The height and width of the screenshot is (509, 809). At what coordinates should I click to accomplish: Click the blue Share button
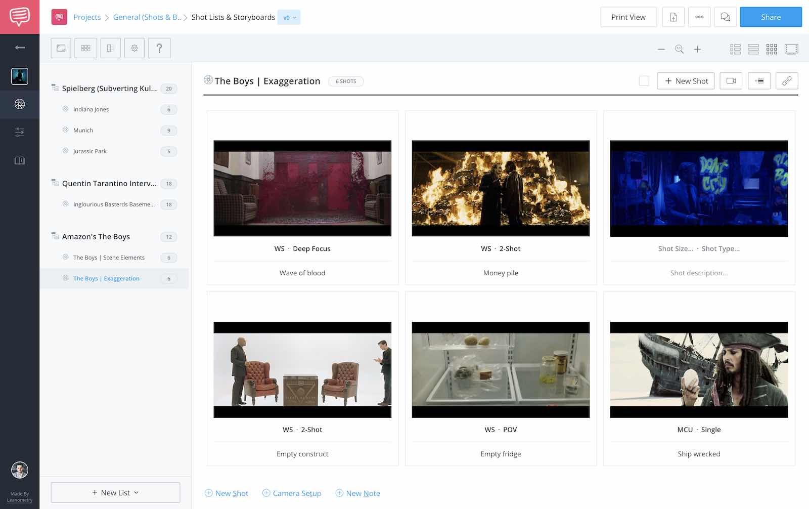click(771, 17)
